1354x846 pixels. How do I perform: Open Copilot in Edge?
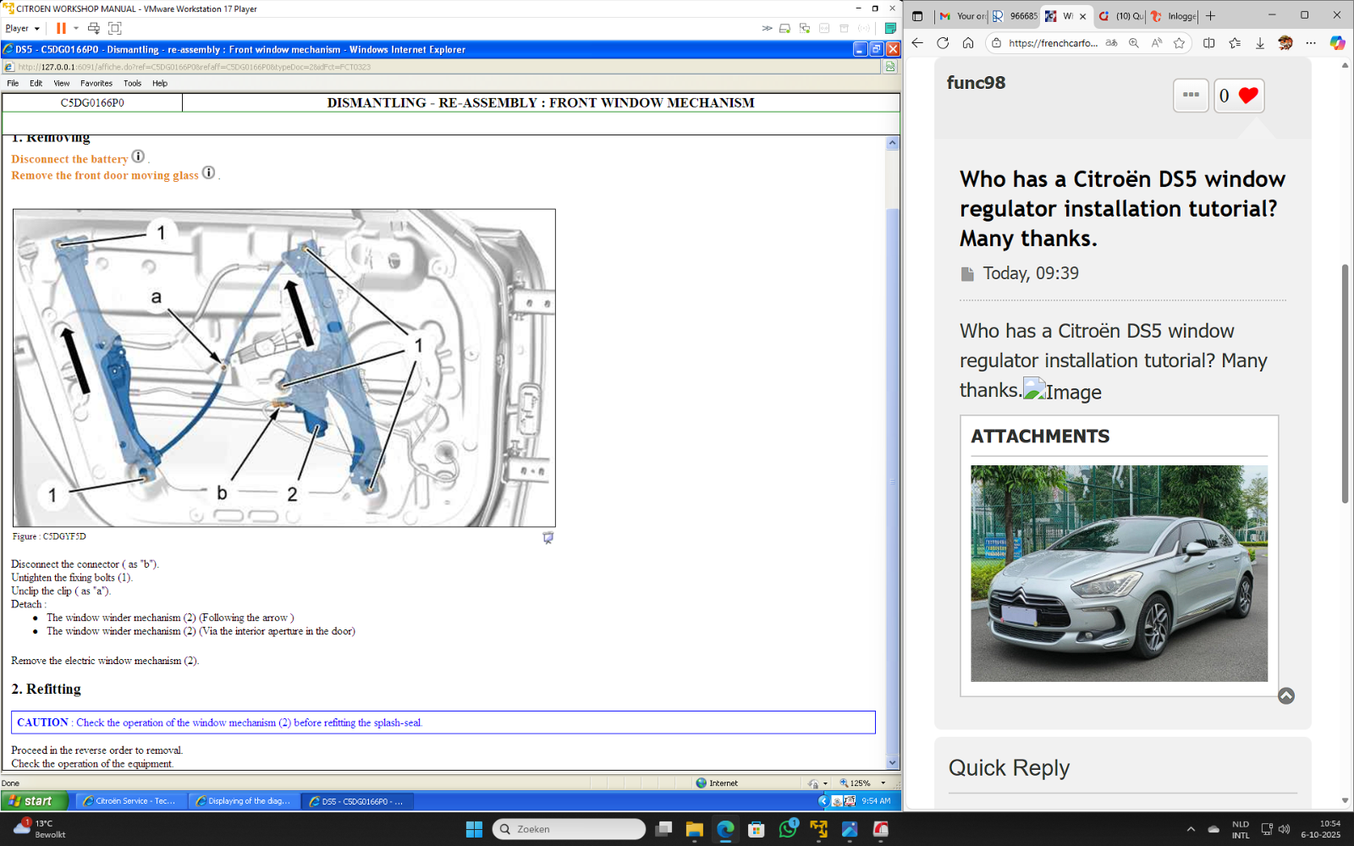coord(1338,43)
